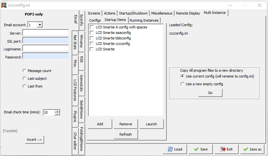This screenshot has height=156, width=268.
Task: Check the last LCD Smartie startup item
Action: tap(92, 49)
